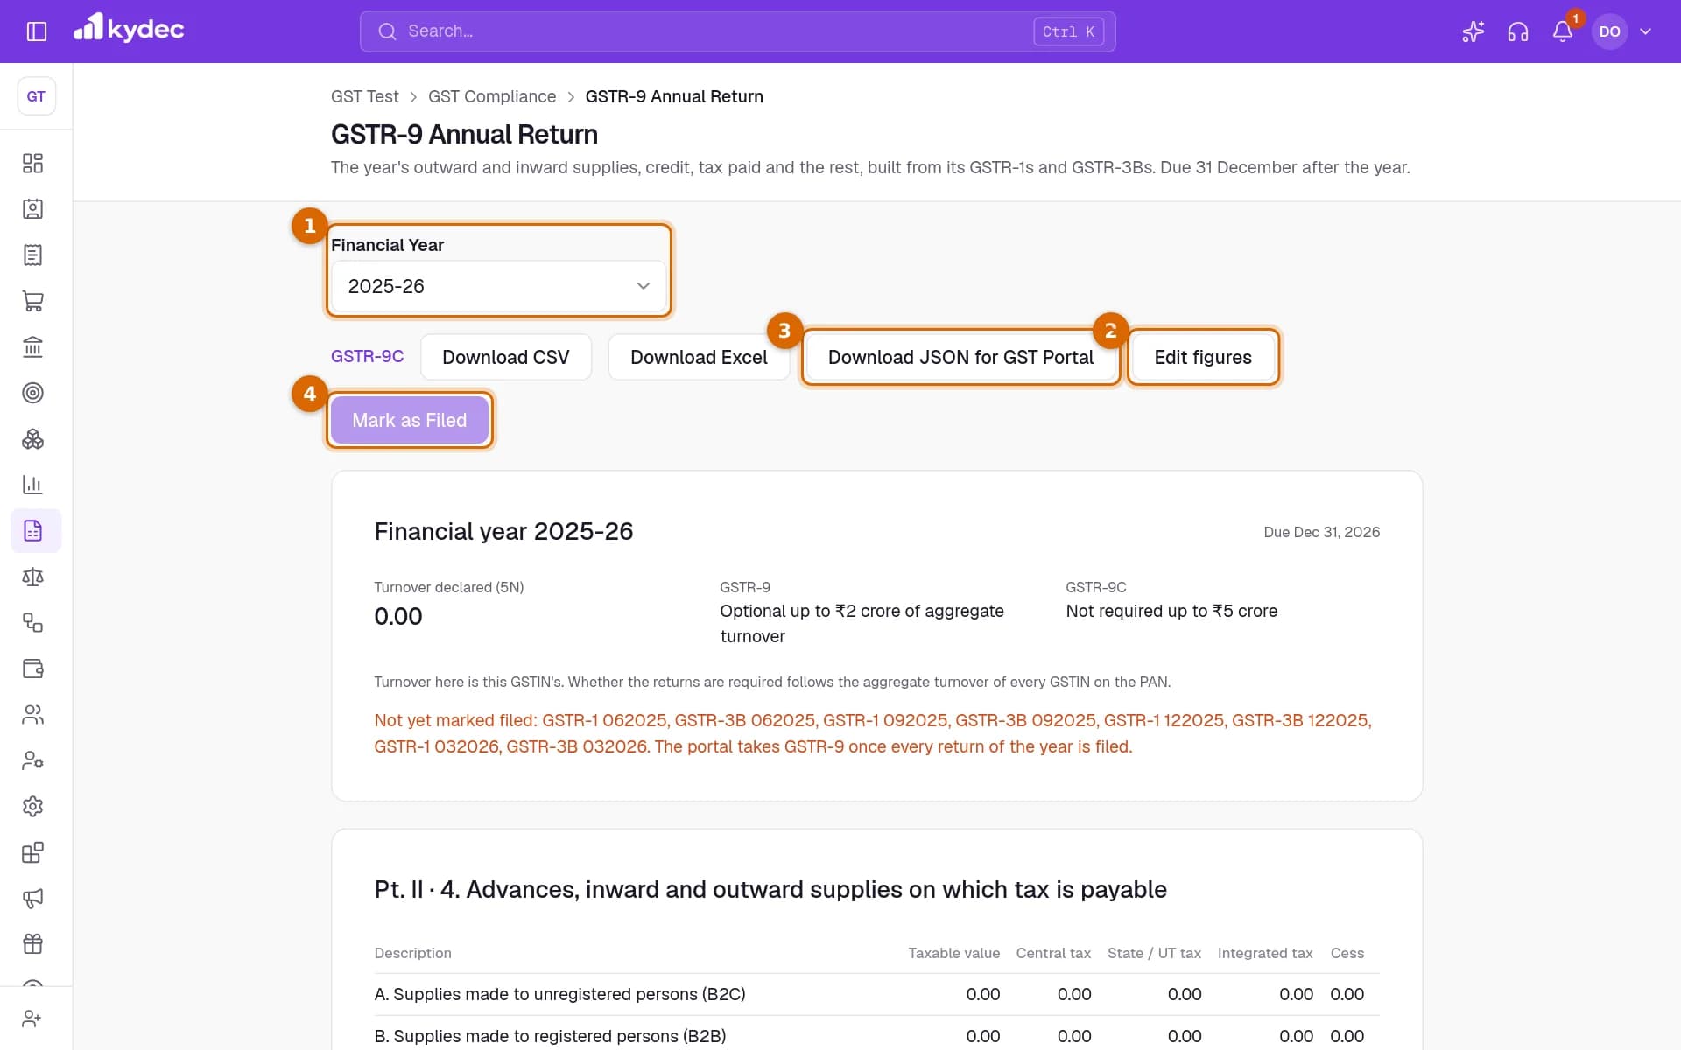Click 'Supplies made to unregistered persons (B2C)' row
This screenshot has height=1050, width=1681.
pyautogui.click(x=876, y=994)
